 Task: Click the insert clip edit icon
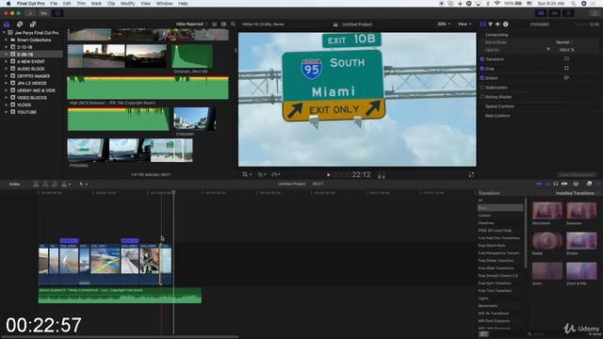(45, 185)
